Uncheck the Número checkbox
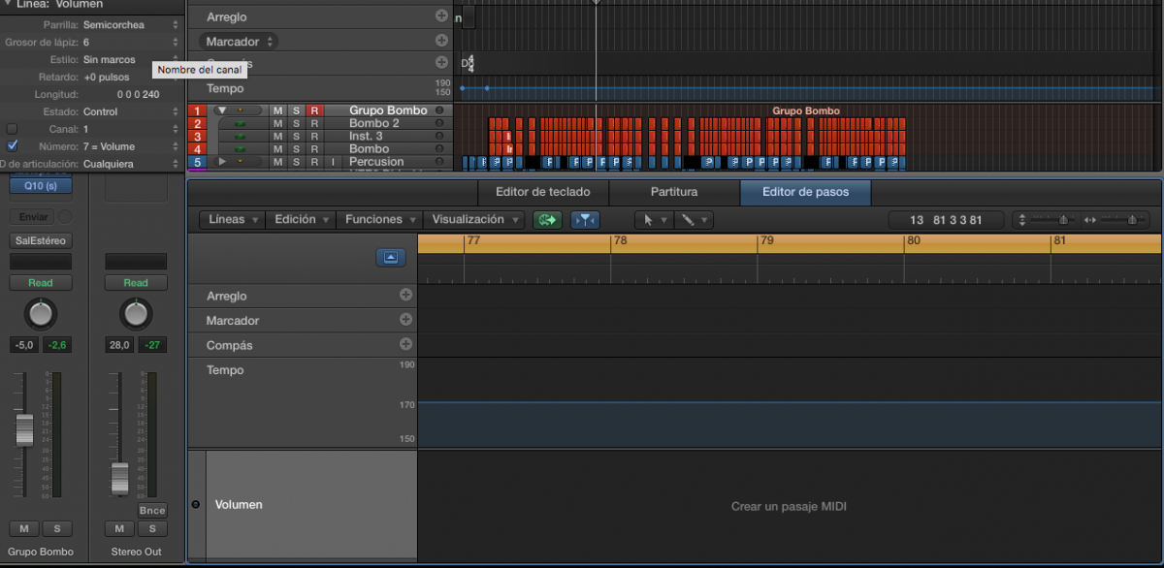Image resolution: width=1164 pixels, height=568 pixels. (13, 146)
